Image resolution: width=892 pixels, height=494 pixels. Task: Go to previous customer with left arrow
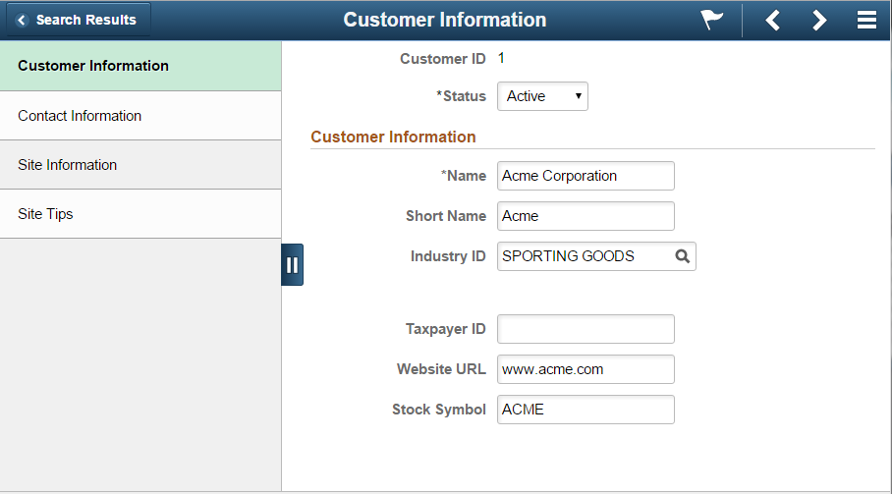[772, 20]
